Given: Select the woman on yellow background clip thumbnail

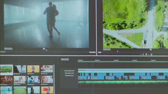Looking at the screenshot, I should click(x=33, y=69).
